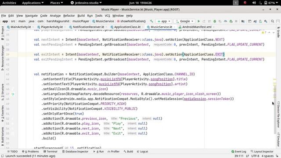Click the volume icon in system tray
Viewport: 281px width, 158px height.
pos(254,3)
